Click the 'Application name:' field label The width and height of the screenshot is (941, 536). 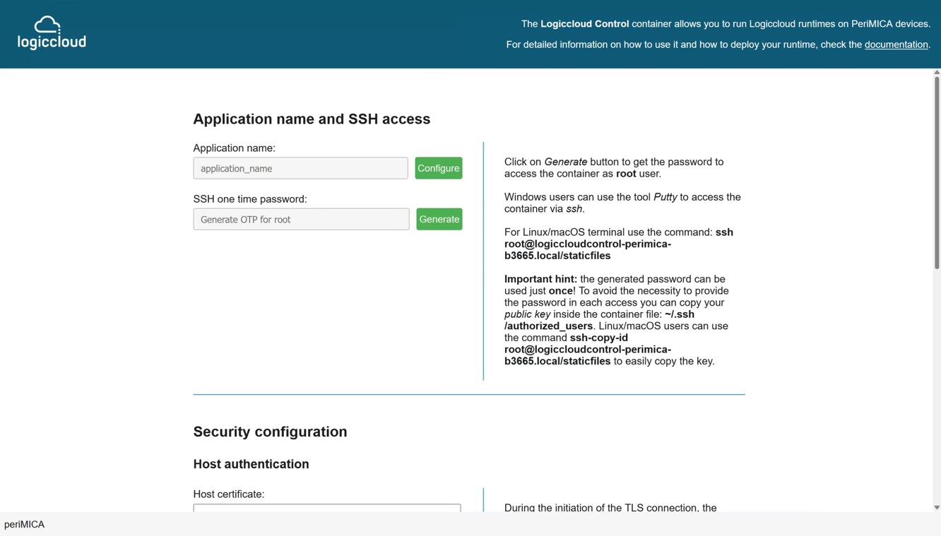234,148
